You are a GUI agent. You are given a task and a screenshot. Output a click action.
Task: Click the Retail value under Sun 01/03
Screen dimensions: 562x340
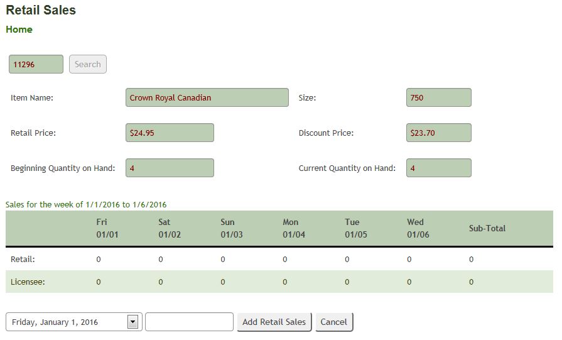click(x=223, y=260)
